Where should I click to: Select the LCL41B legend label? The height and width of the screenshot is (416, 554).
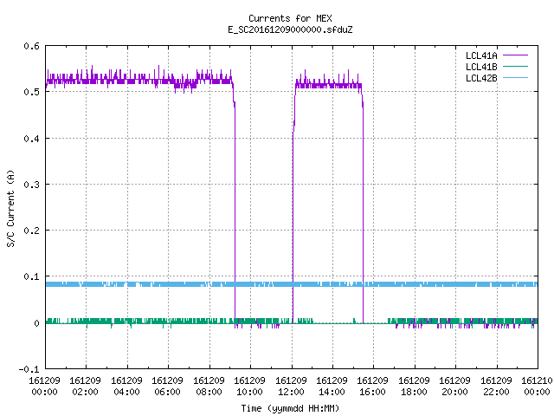pos(481,67)
